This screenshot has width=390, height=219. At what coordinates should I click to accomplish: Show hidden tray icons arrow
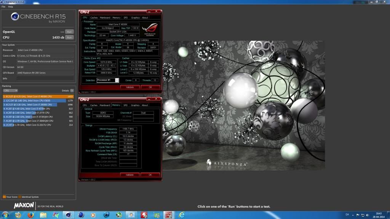pyautogui.click(x=353, y=215)
